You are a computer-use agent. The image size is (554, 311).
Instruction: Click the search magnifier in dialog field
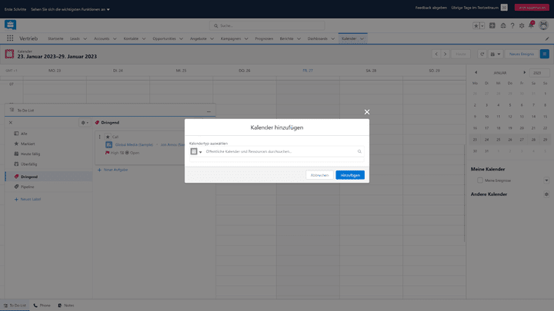359,151
